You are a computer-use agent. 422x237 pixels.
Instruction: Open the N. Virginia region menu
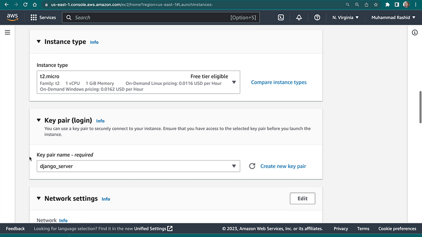pos(346,17)
